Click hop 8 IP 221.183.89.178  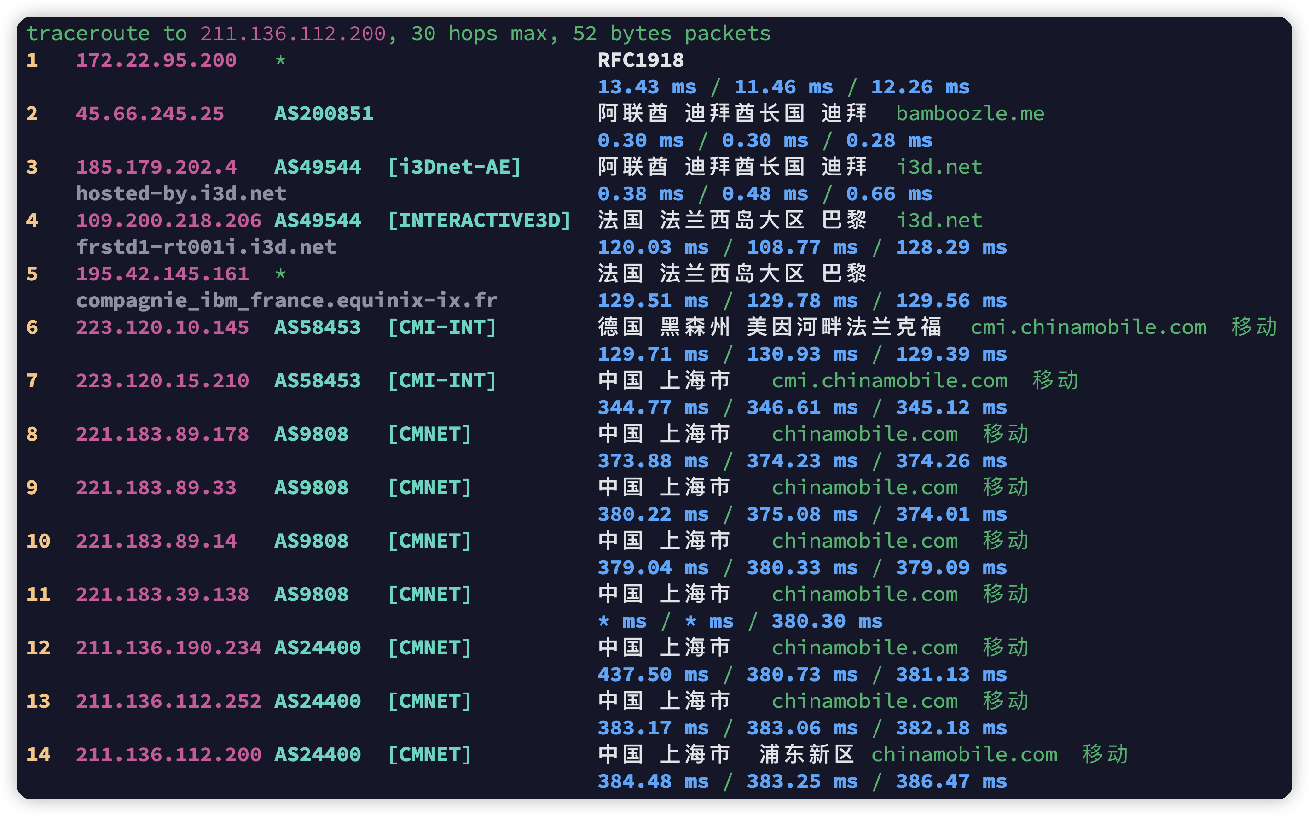162,434
